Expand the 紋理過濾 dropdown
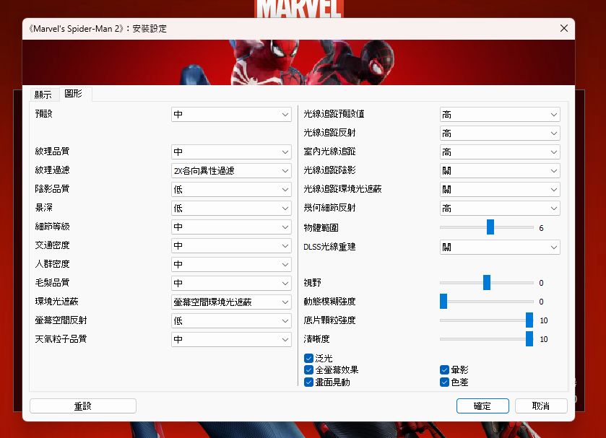606x438 pixels. 231,171
